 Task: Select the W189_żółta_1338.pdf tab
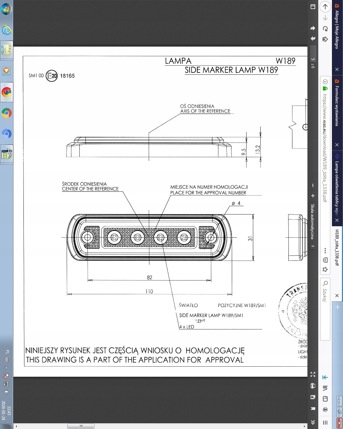tap(337, 264)
